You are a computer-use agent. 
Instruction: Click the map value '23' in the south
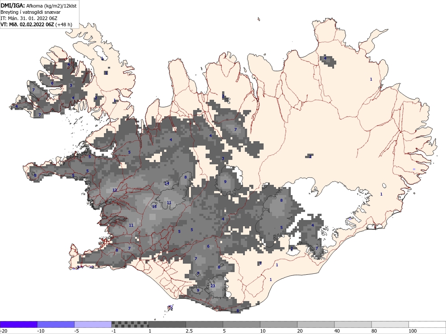pos(213,286)
